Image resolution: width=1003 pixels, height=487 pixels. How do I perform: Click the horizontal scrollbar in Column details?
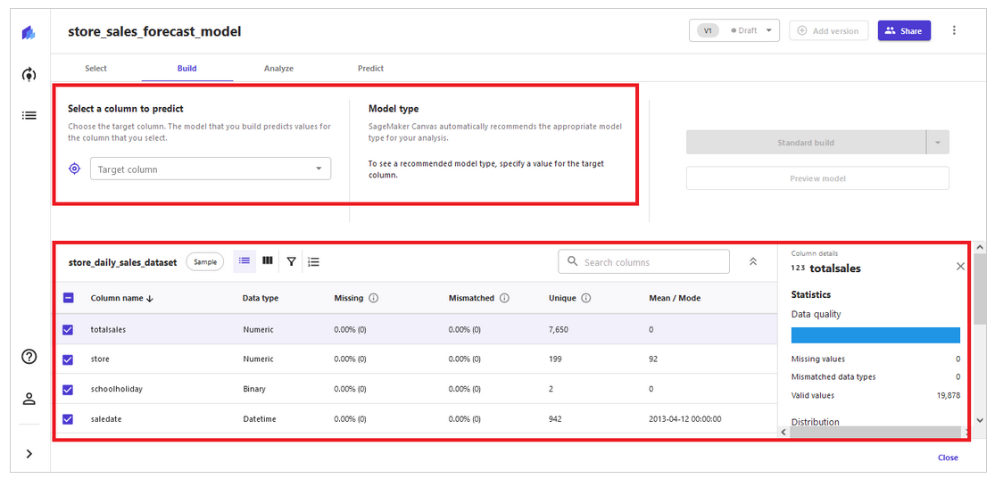[875, 433]
